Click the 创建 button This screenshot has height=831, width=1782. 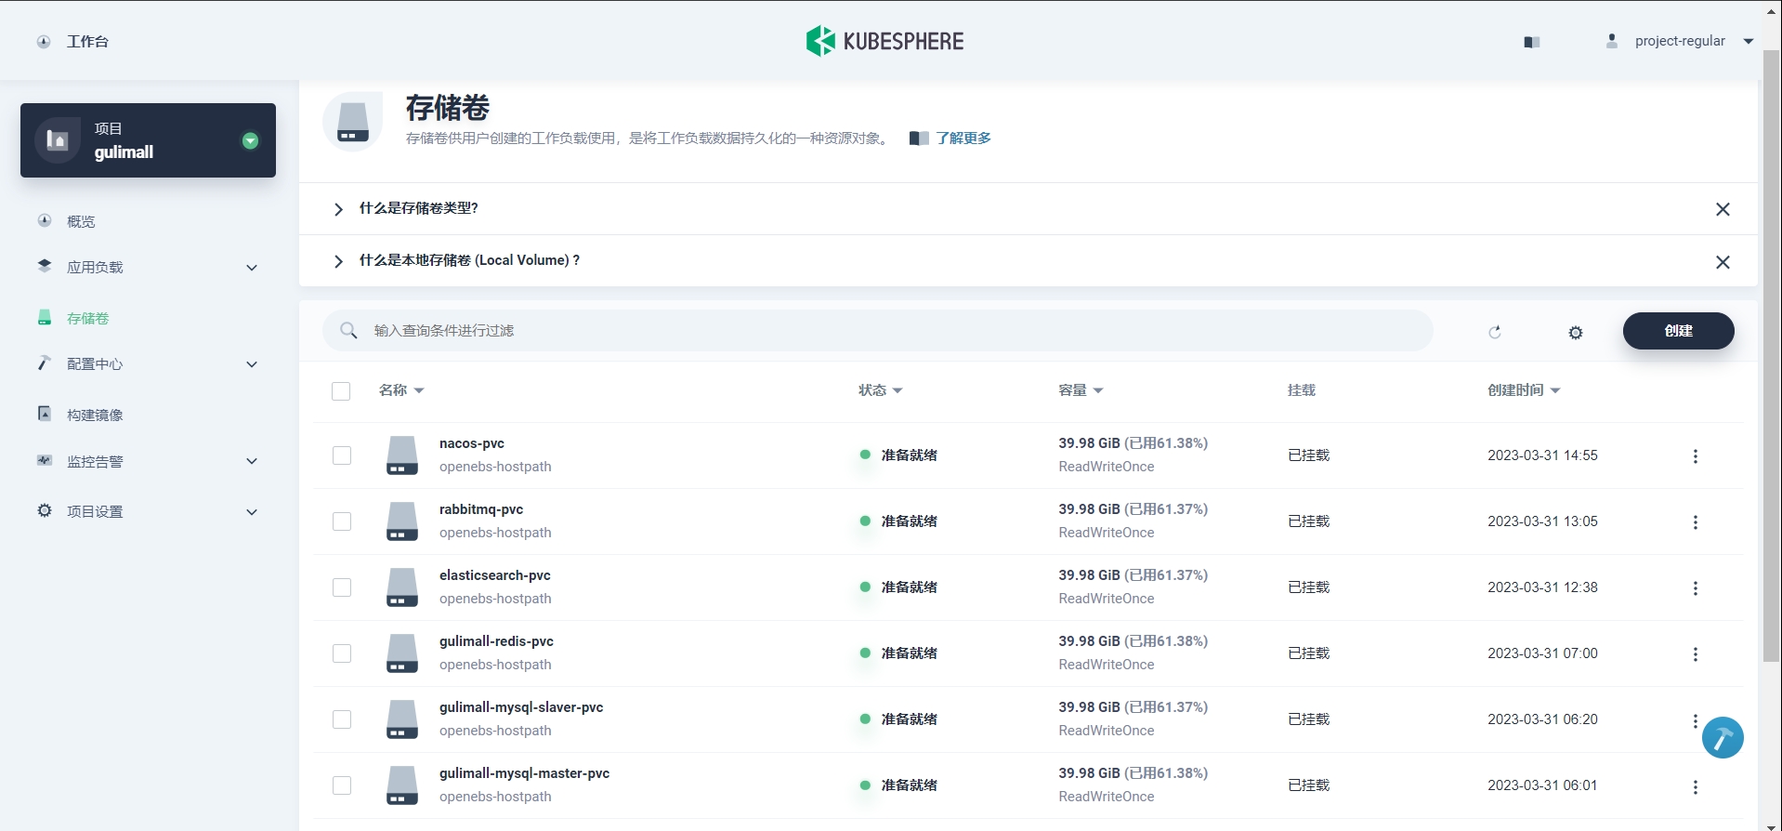pos(1677,331)
